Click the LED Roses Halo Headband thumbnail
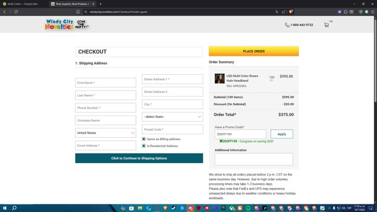Viewport: 377px width, 212px height. click(x=220, y=78)
